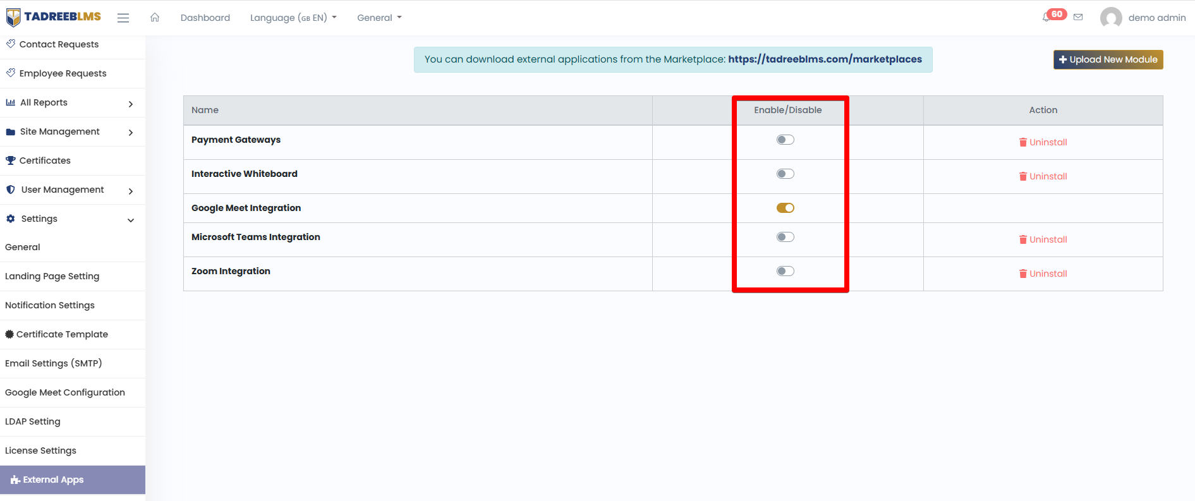Screen dimensions: 1195x501
Task: Open the tadreeblms.com/marketplaces link
Action: tap(825, 59)
